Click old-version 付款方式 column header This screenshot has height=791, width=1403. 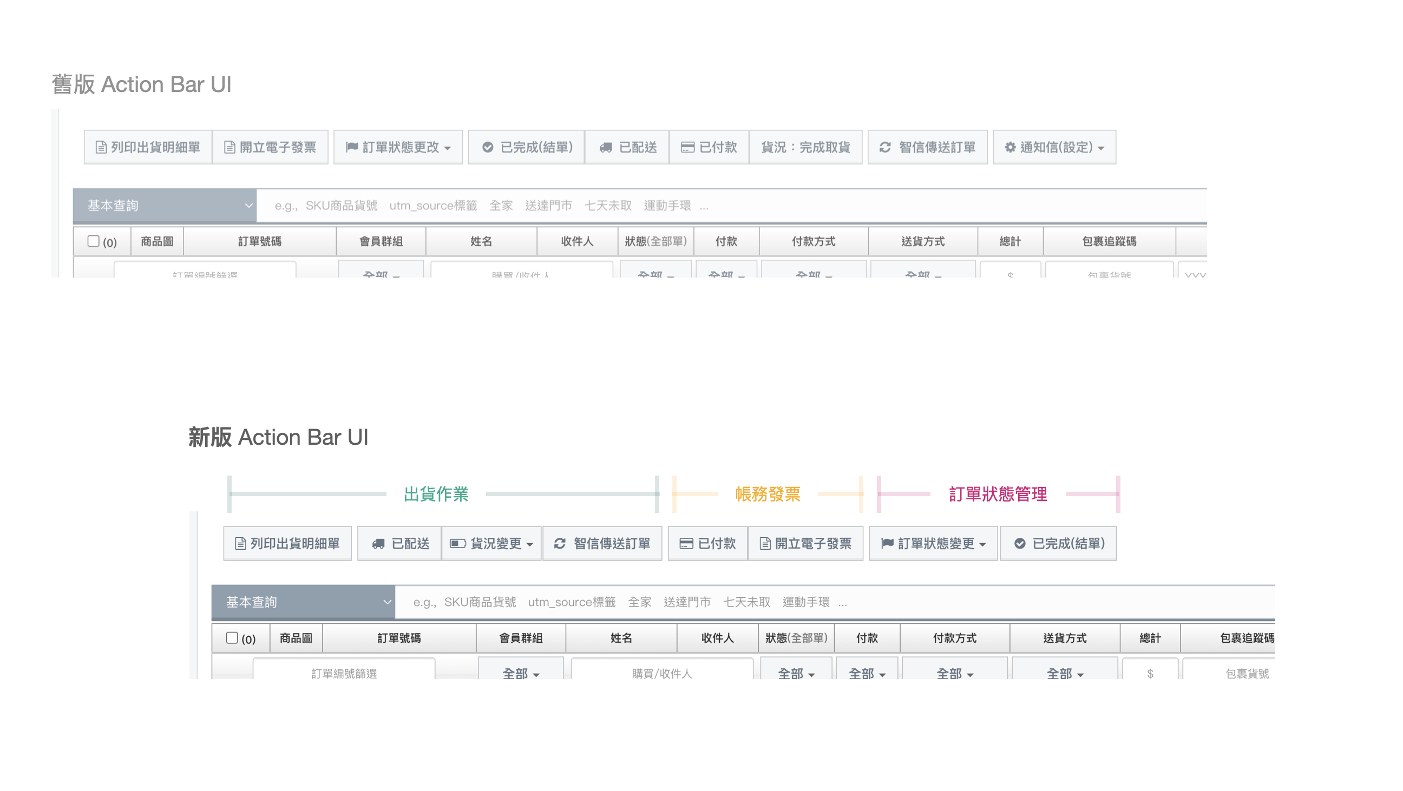(x=813, y=241)
